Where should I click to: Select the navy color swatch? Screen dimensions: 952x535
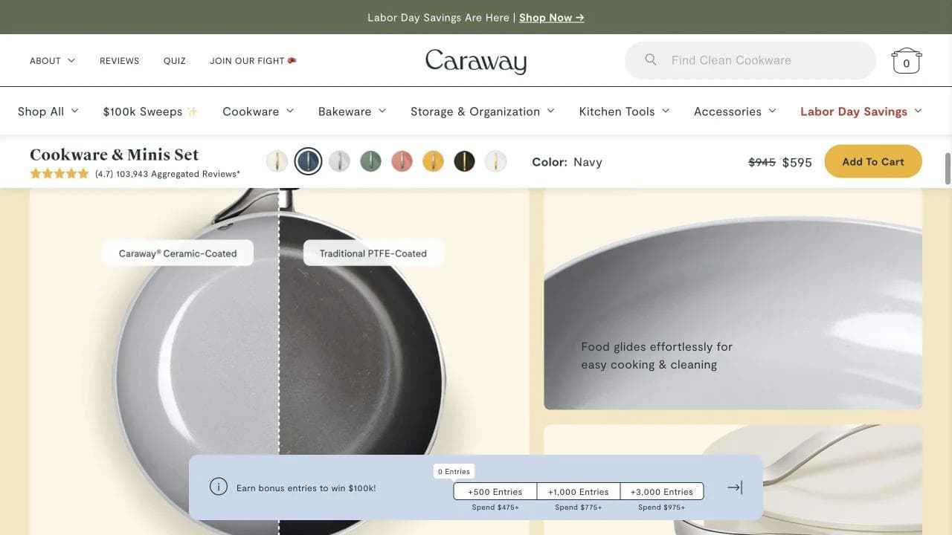pos(308,161)
